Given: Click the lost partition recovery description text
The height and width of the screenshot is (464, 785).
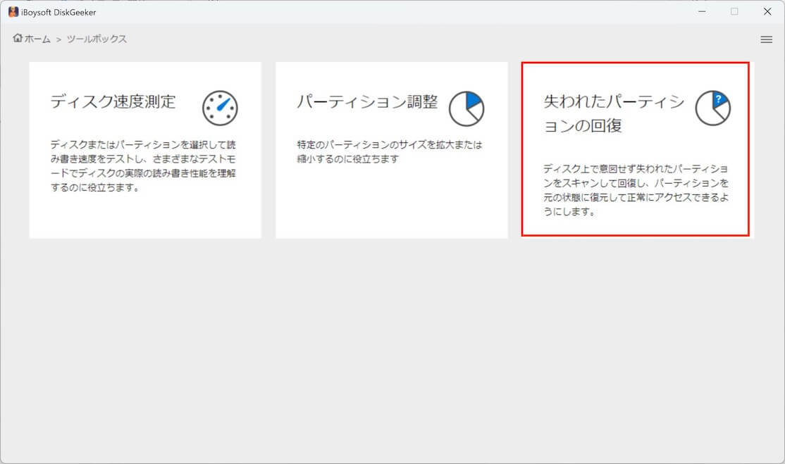Looking at the screenshot, I should pos(636,190).
